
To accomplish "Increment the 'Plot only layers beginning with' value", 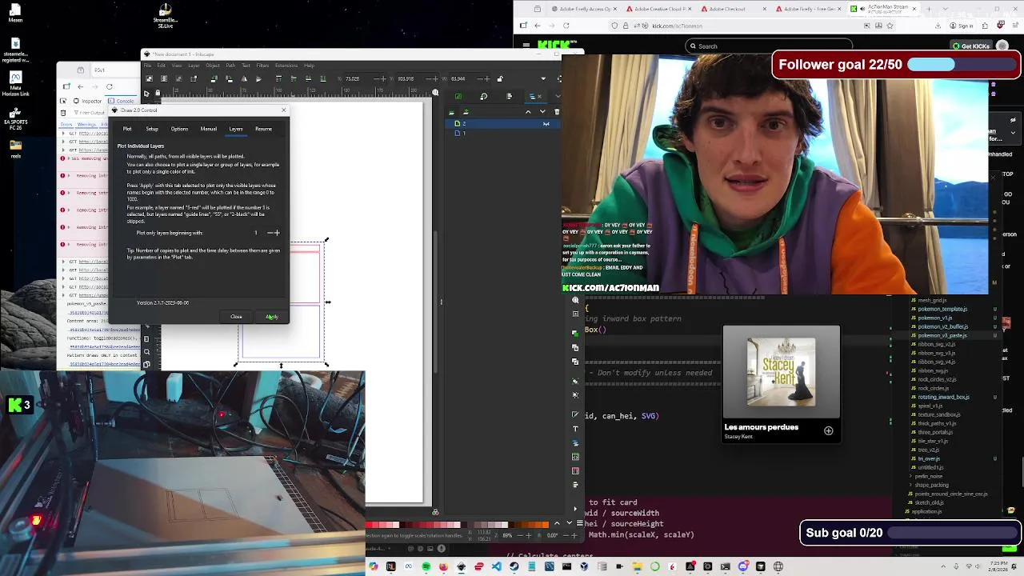I will (278, 233).
